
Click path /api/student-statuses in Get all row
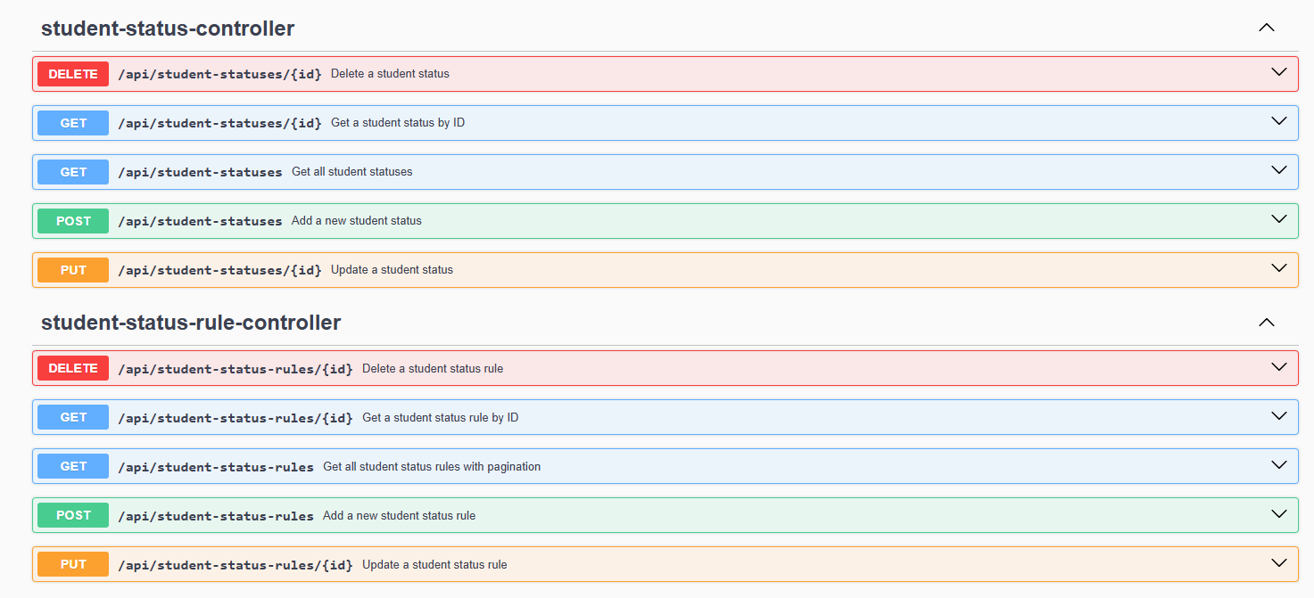pos(200,172)
